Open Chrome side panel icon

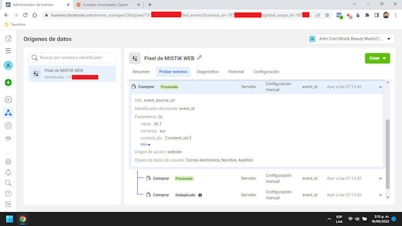click(377, 15)
